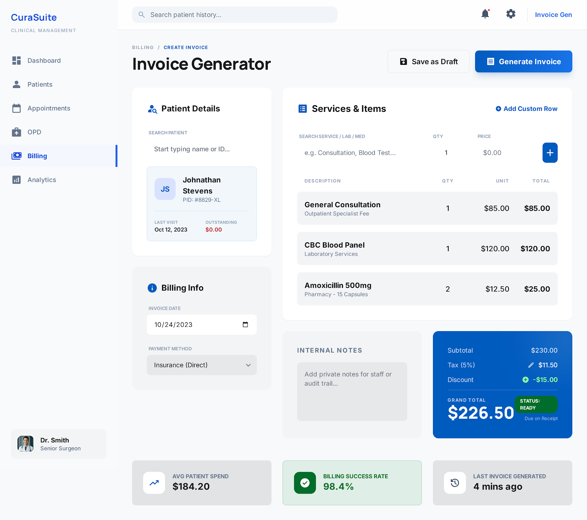Screen dimensions: 587x520
Task: Click the blue plus add-item button
Action: (550, 153)
